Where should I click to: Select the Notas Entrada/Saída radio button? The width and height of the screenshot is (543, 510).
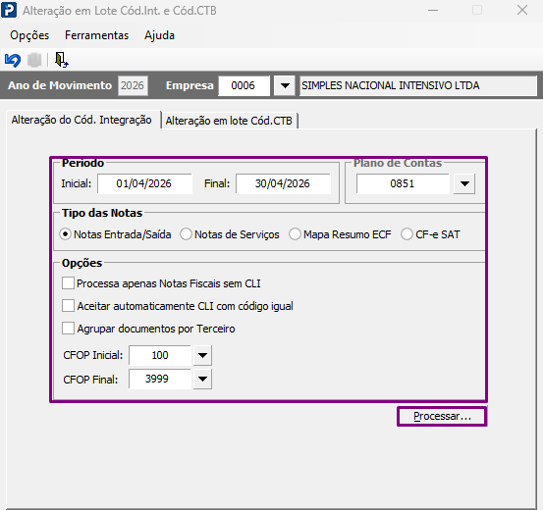(65, 234)
